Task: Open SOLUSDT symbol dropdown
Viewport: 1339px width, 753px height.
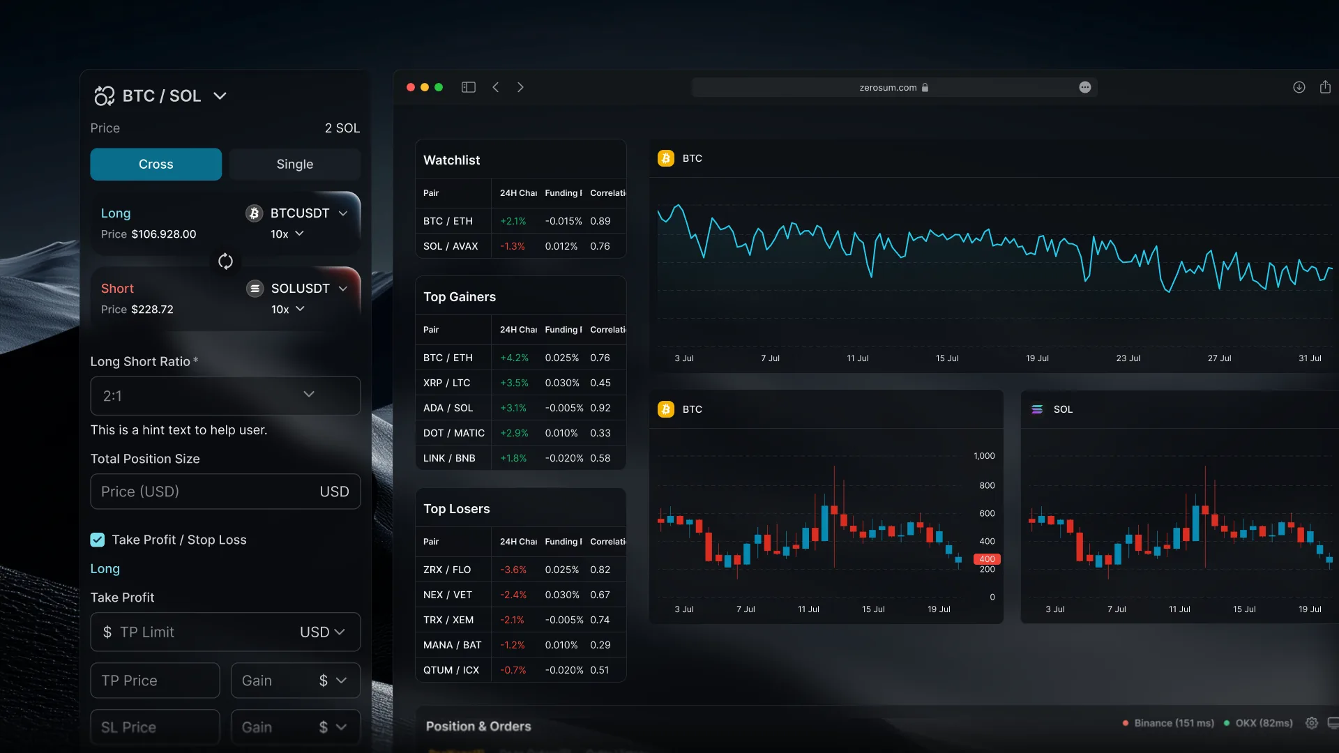Action: (x=343, y=289)
